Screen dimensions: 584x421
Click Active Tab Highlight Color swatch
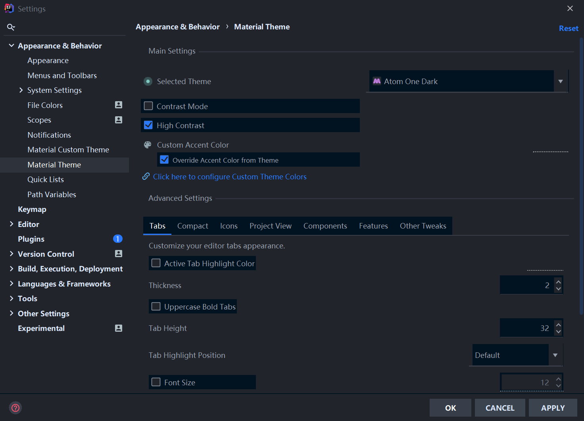coord(545,264)
